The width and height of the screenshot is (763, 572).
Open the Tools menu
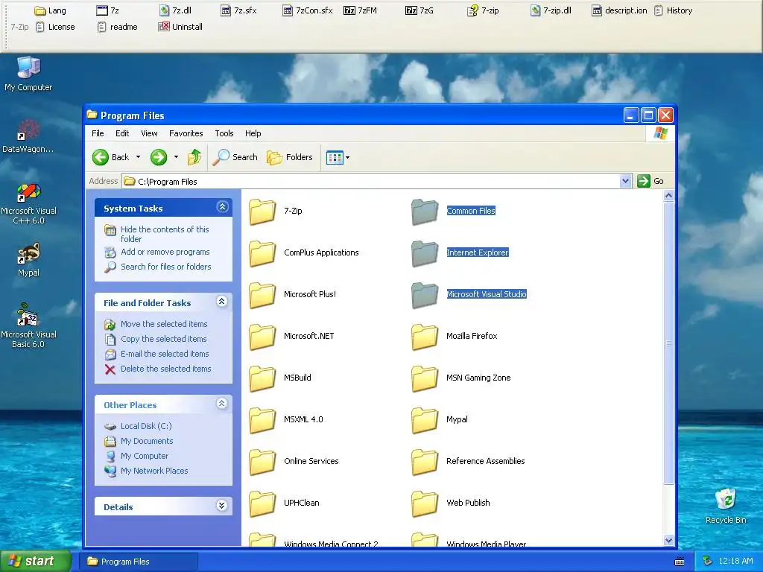(224, 133)
